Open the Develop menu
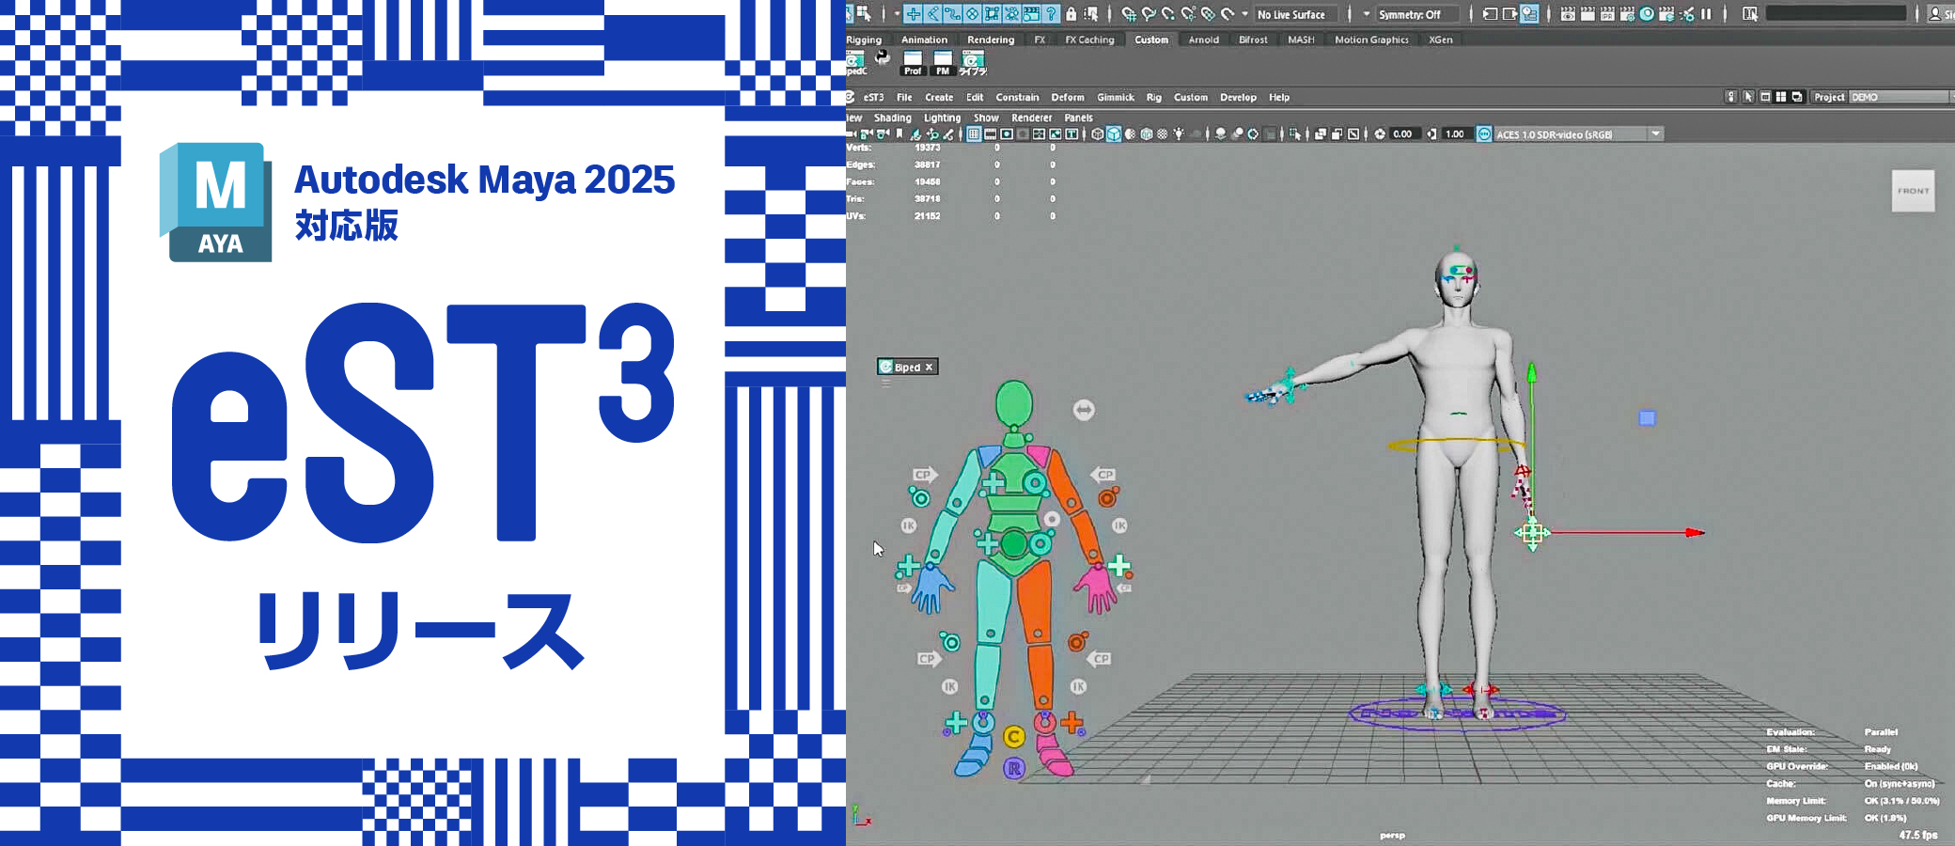This screenshot has width=1955, height=846. (x=1238, y=98)
